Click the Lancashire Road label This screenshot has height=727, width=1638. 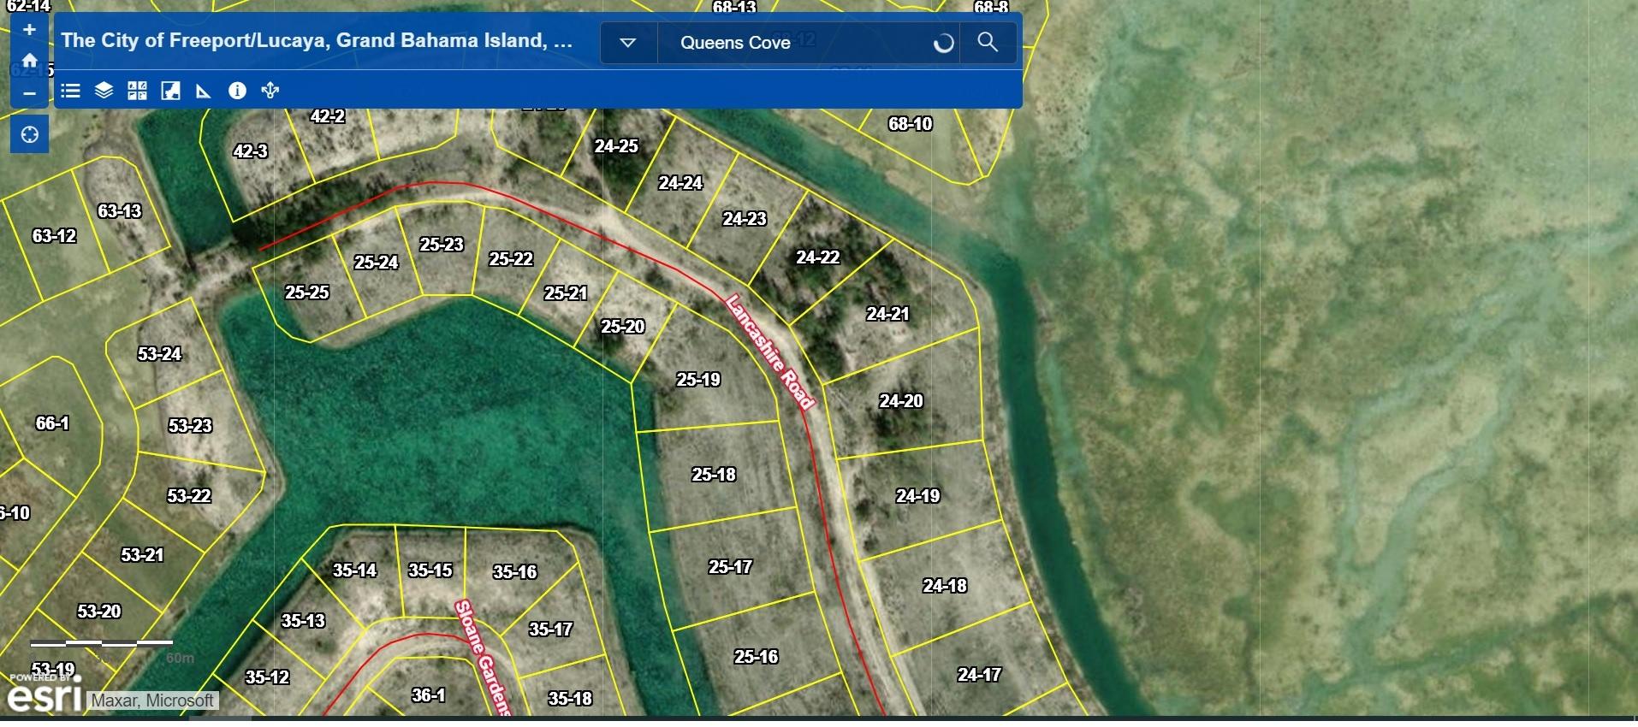pos(769,352)
